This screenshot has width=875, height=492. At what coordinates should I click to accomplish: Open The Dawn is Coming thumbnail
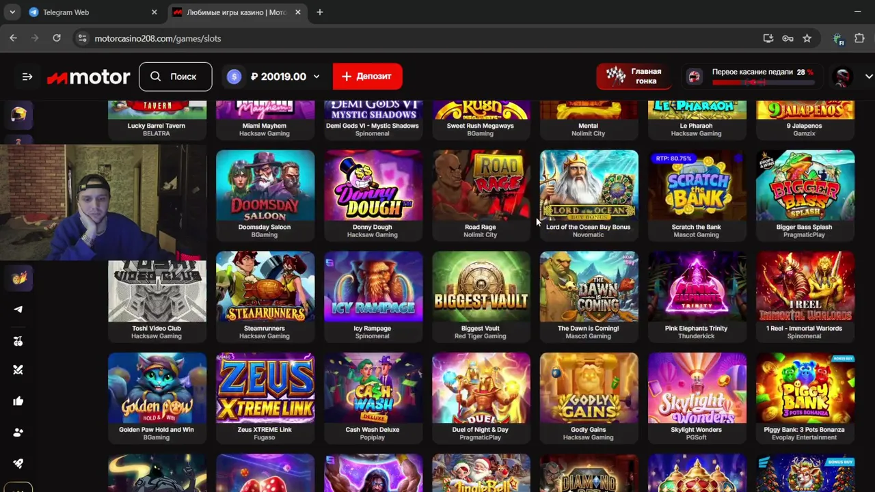click(589, 287)
